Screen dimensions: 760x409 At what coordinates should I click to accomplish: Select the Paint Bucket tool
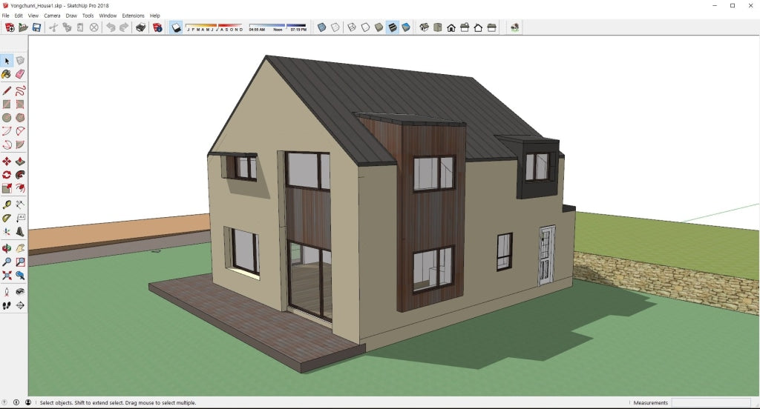point(7,74)
